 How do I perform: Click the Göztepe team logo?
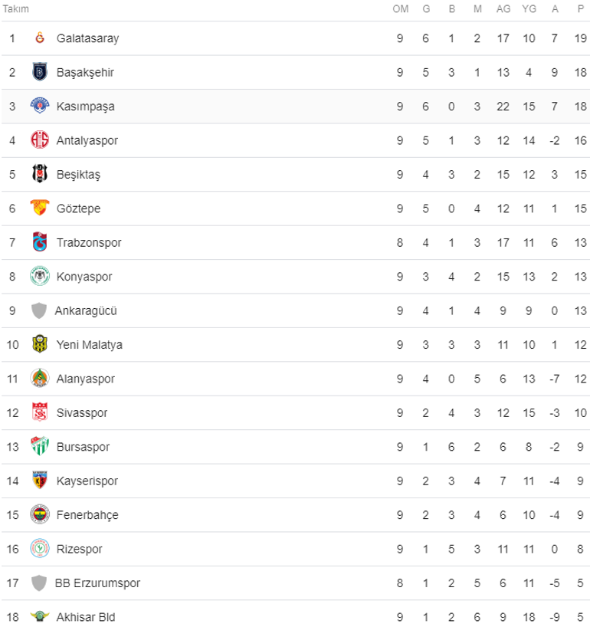(39, 208)
